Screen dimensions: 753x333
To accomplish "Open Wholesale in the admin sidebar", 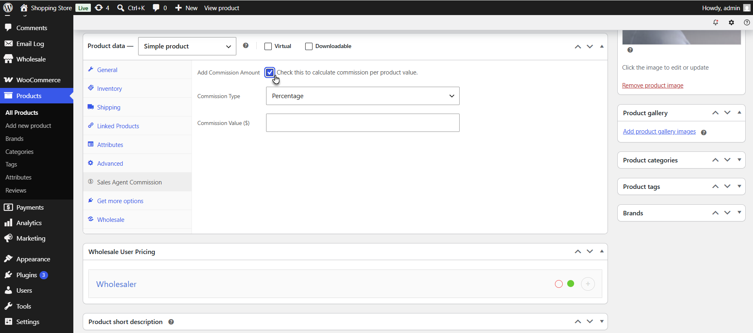I will (37, 59).
